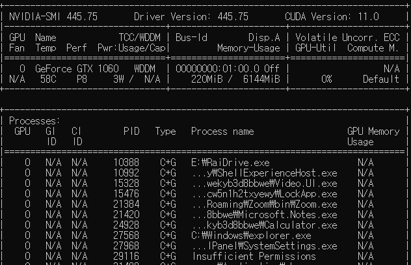Click the CUDA Version: 11.0 text
This screenshot has height=265, width=411.
point(332,17)
